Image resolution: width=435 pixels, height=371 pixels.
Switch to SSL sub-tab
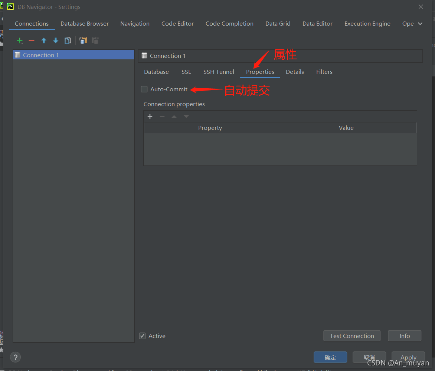coord(186,72)
